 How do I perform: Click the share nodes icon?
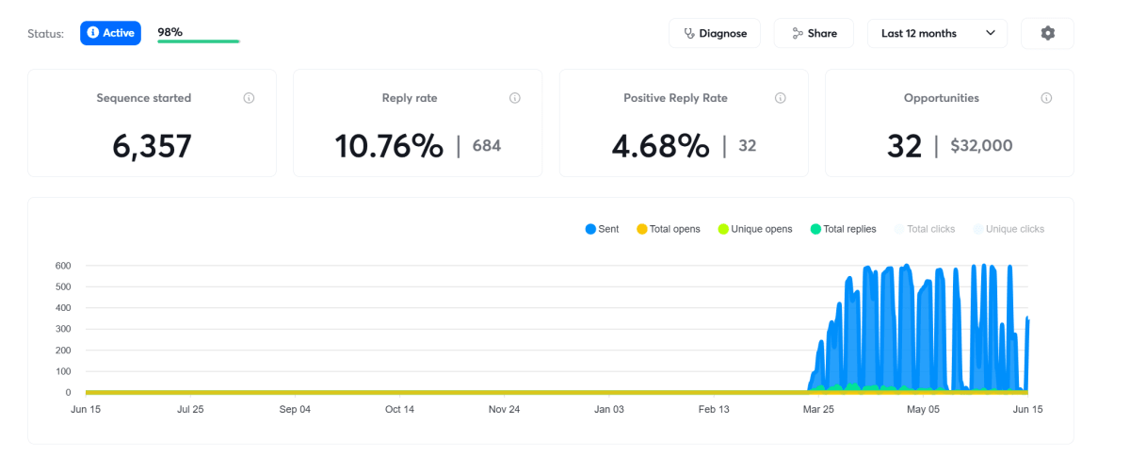click(798, 33)
